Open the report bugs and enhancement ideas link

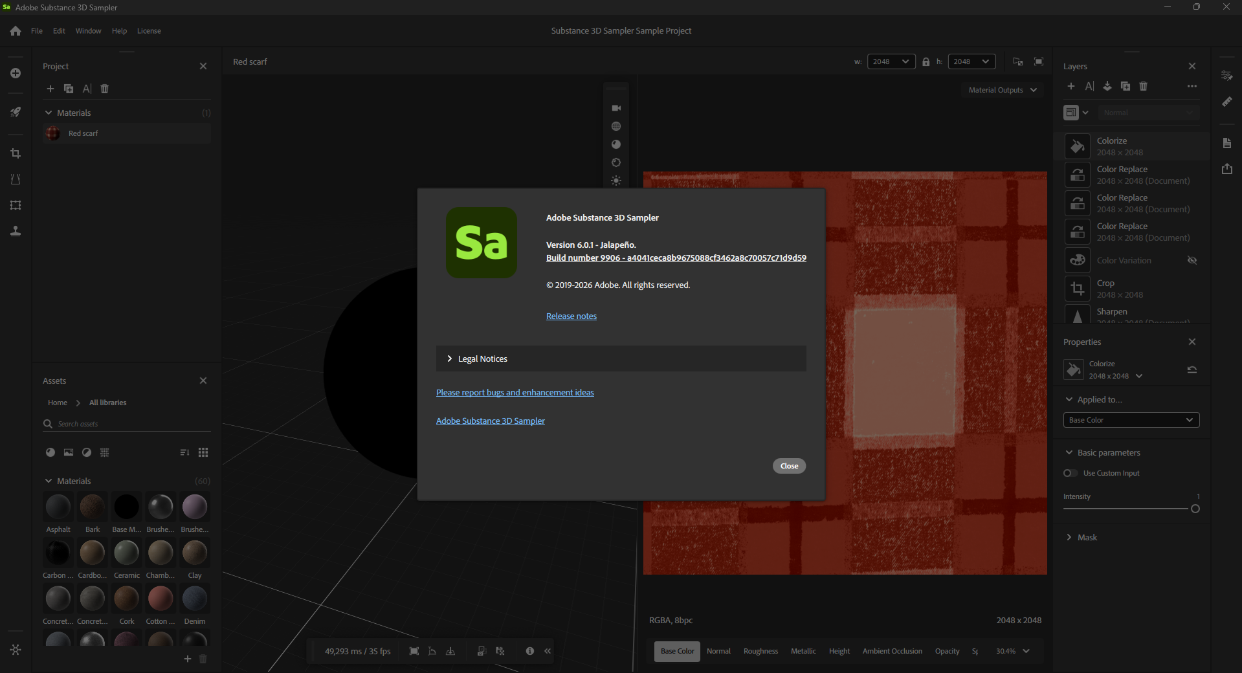(x=515, y=392)
